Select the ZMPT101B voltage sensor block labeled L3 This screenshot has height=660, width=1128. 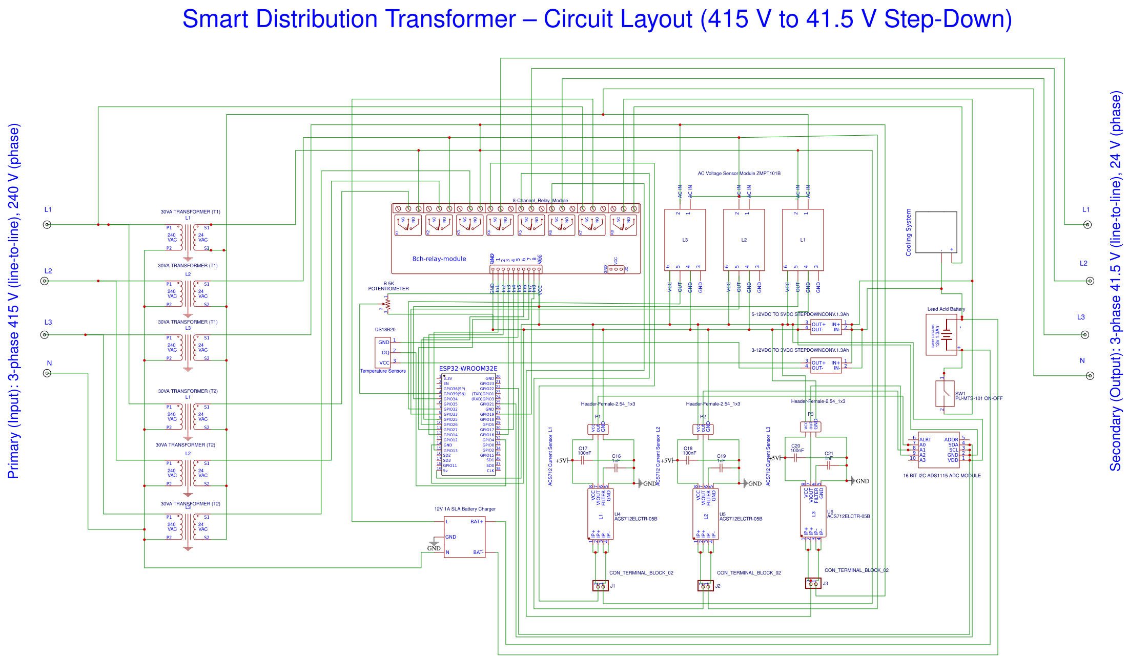[x=685, y=240]
